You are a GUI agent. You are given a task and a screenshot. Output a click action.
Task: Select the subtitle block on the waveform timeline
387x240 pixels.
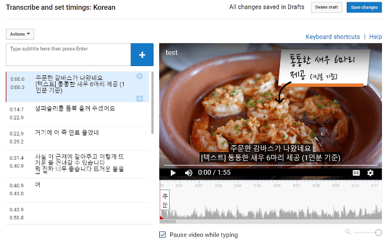[x=165, y=200]
